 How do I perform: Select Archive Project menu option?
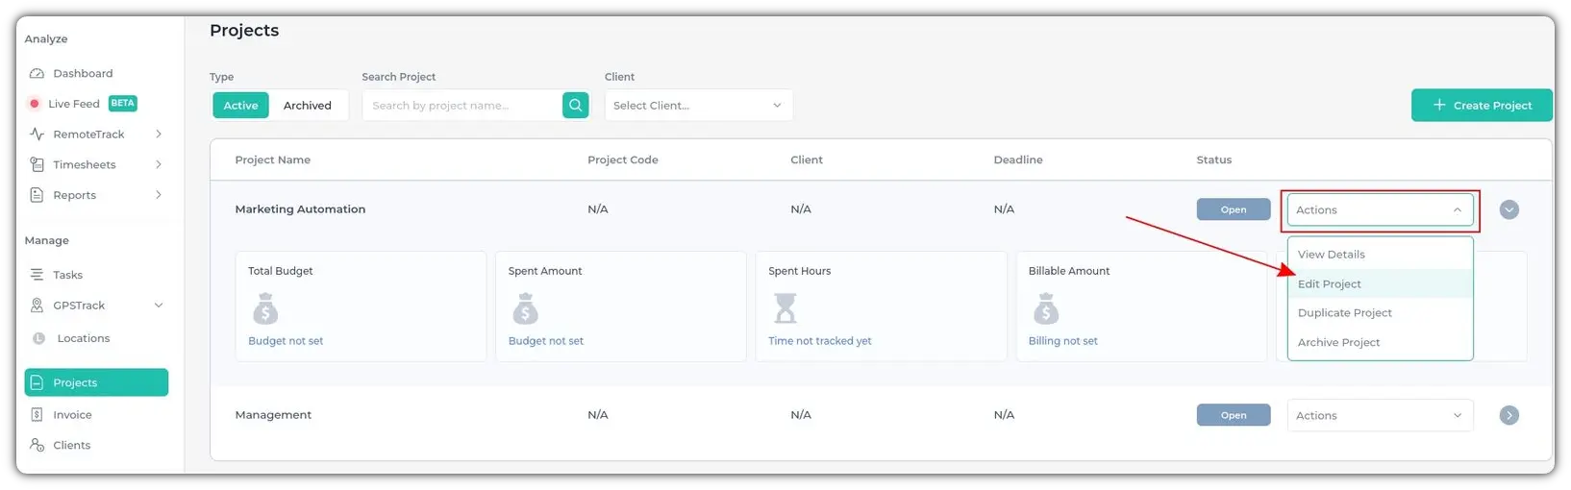pos(1338,342)
